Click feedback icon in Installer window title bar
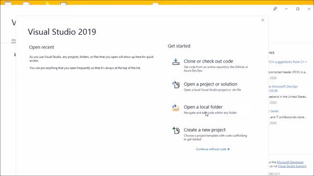 (x=275, y=9)
